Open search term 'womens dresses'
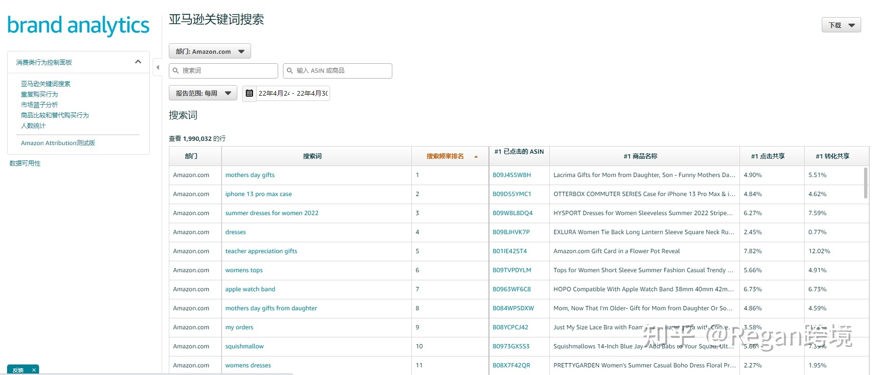875x375 pixels. tap(248, 365)
